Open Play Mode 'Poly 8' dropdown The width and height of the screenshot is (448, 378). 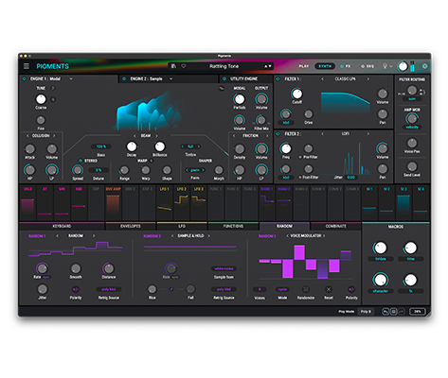(x=366, y=312)
